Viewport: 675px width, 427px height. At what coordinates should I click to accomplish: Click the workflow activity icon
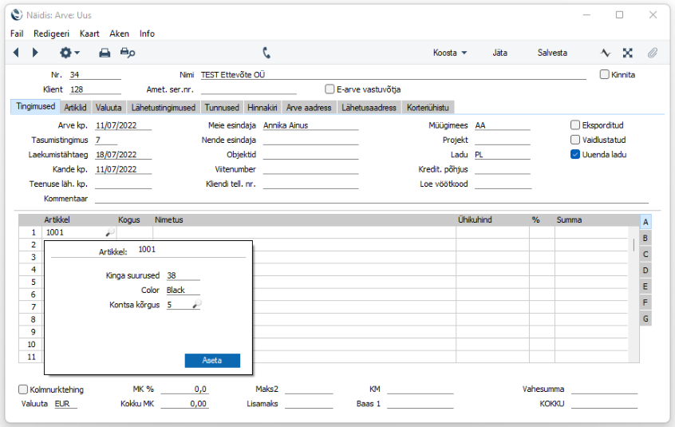(606, 53)
